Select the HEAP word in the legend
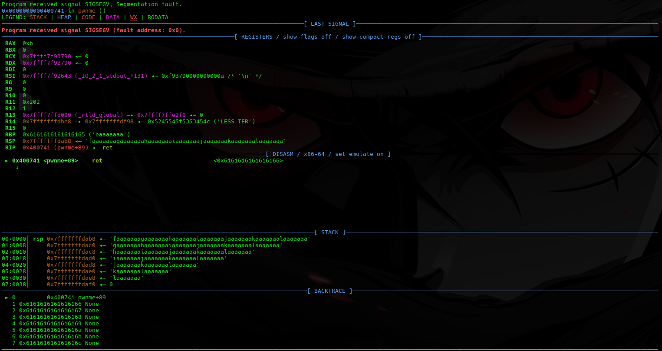 point(64,17)
